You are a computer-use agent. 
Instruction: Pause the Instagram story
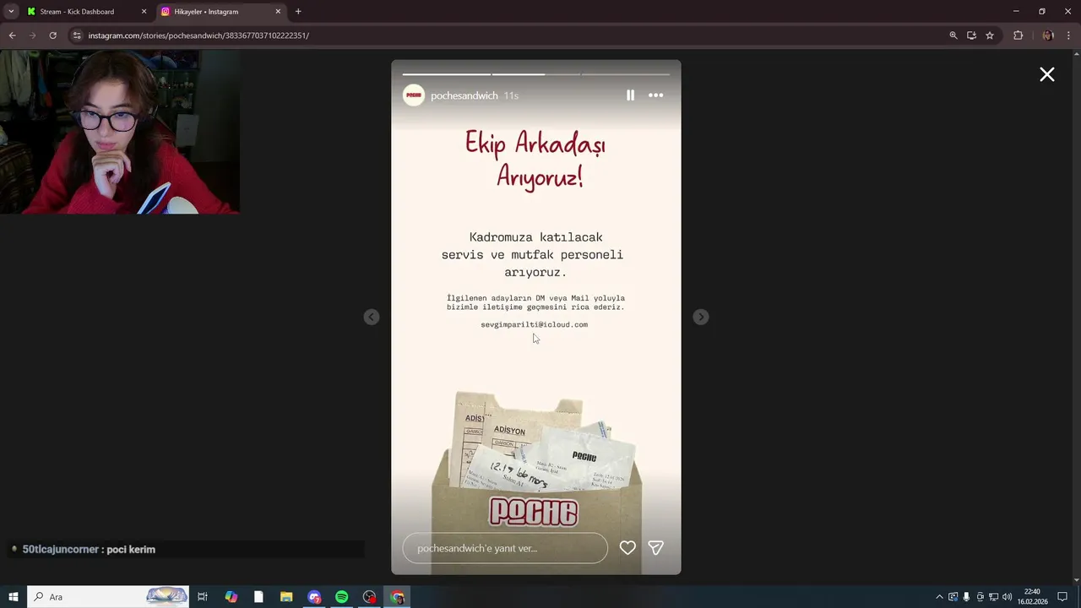point(630,95)
